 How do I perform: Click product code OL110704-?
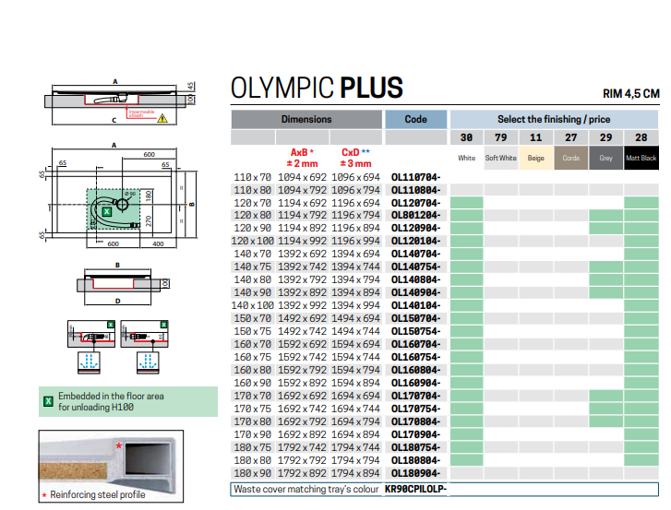[x=415, y=176]
